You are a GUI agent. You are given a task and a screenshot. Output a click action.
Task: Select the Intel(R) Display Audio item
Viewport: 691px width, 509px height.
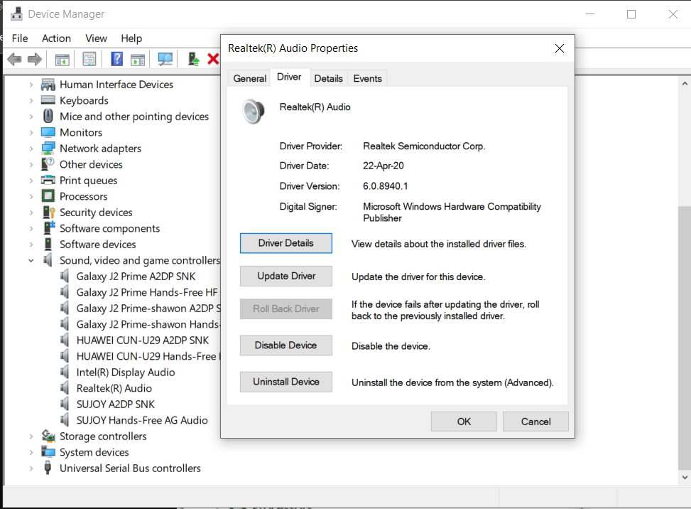point(126,373)
